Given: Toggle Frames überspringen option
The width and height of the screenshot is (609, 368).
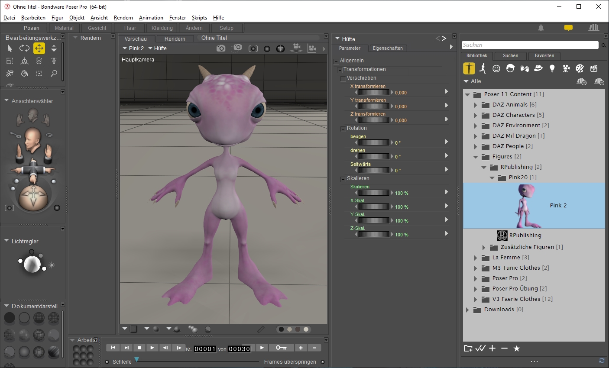Looking at the screenshot, I should point(323,362).
